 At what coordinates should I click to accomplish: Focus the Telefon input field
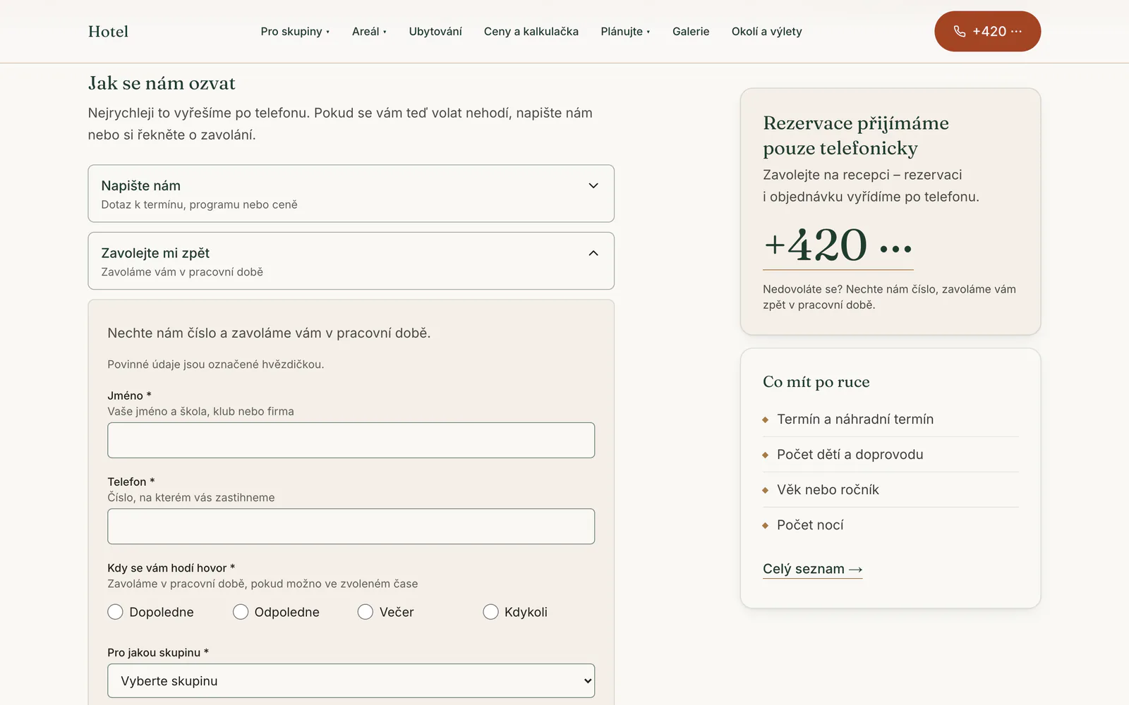[x=351, y=526]
